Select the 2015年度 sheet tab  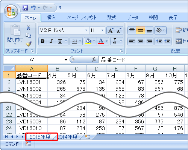coord(40,137)
